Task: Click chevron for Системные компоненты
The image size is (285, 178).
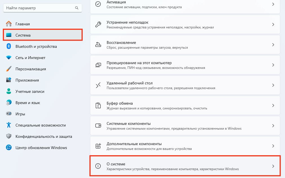Action: [x=273, y=126]
